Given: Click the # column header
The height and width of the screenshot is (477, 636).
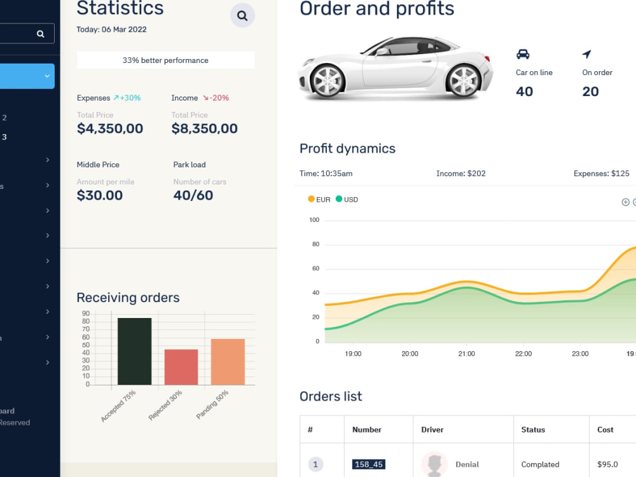Looking at the screenshot, I should point(310,429).
